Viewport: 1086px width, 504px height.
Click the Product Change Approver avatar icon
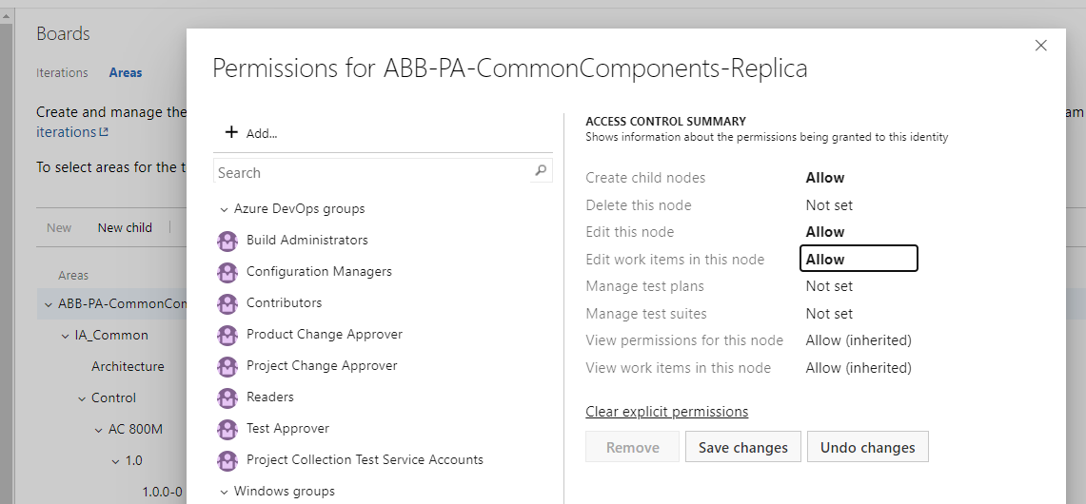[x=227, y=335]
